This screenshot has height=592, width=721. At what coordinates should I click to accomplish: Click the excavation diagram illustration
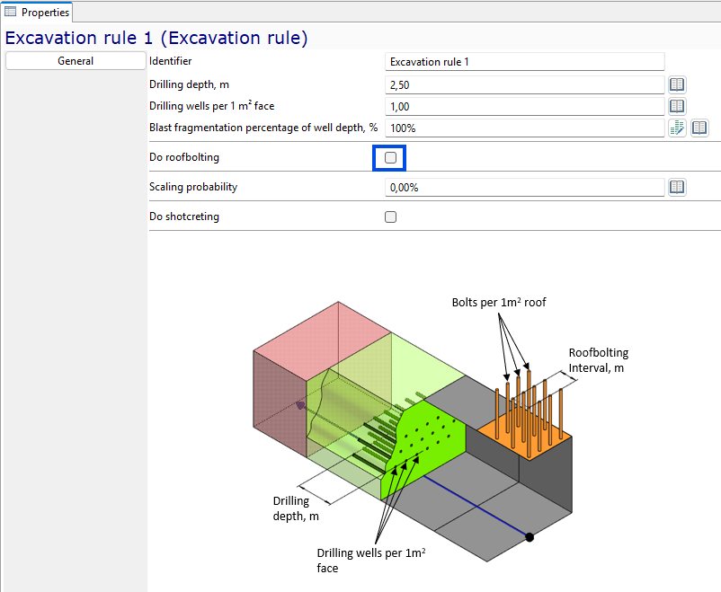point(439,435)
